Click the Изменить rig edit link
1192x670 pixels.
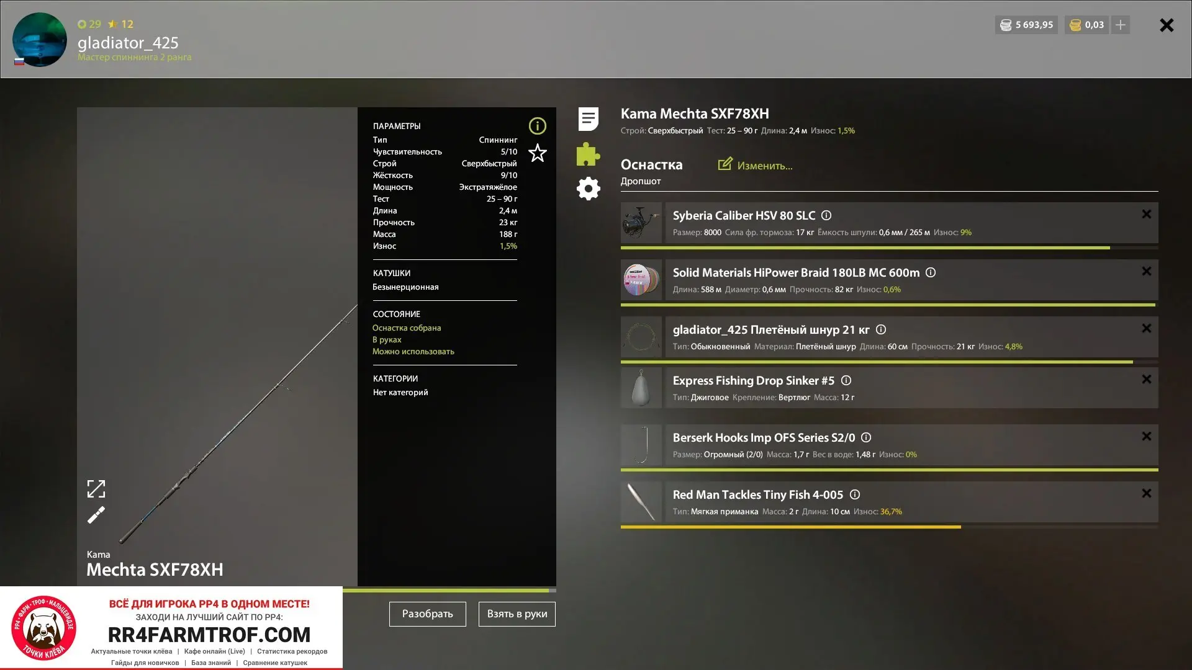tap(756, 165)
